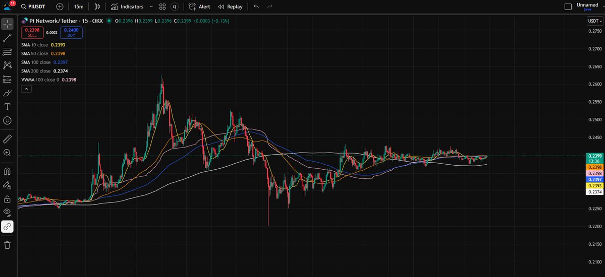The width and height of the screenshot is (605, 277).
Task: Click the yellow 0.2393 price axis label
Action: 595,186
